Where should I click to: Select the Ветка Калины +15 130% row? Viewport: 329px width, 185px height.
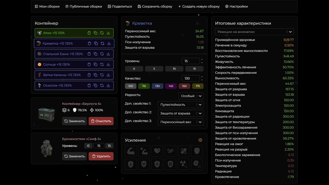point(74,75)
